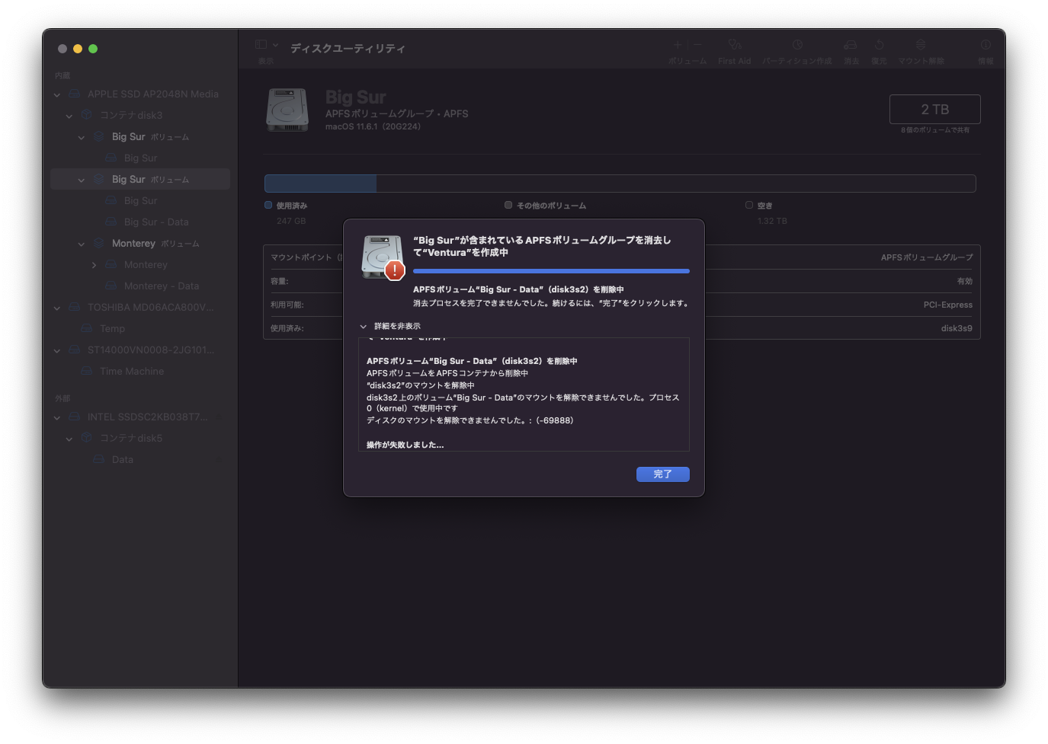Screen dimensions: 1048x744
Task: Click the 外部 sidebar section header
Action: coord(62,398)
